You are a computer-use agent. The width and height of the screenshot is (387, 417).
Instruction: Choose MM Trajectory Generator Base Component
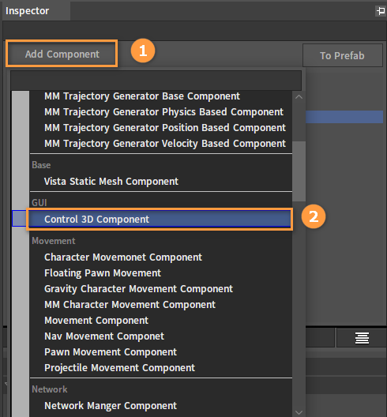(142, 96)
